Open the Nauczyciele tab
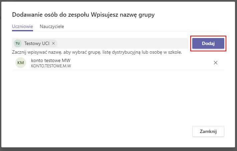Screen dimensions: 237x151 pyautogui.click(x=52, y=27)
